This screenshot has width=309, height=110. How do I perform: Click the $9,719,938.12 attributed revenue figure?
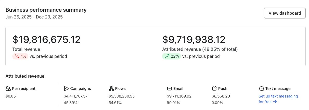click(x=194, y=40)
